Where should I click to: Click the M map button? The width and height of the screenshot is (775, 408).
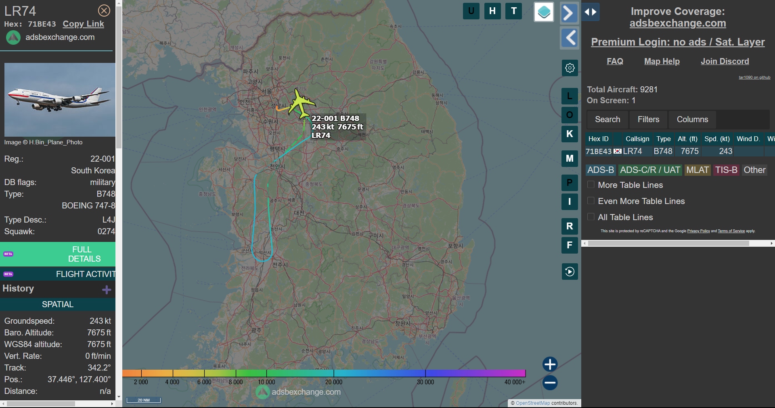tap(570, 158)
